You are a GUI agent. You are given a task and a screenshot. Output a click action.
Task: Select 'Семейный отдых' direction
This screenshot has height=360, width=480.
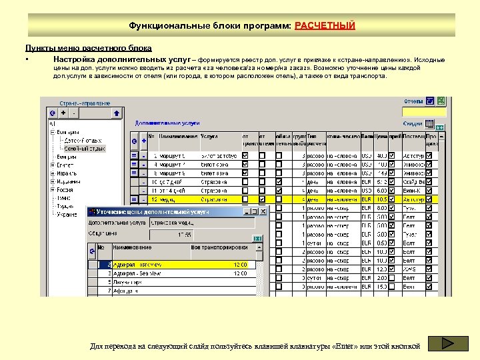point(84,149)
